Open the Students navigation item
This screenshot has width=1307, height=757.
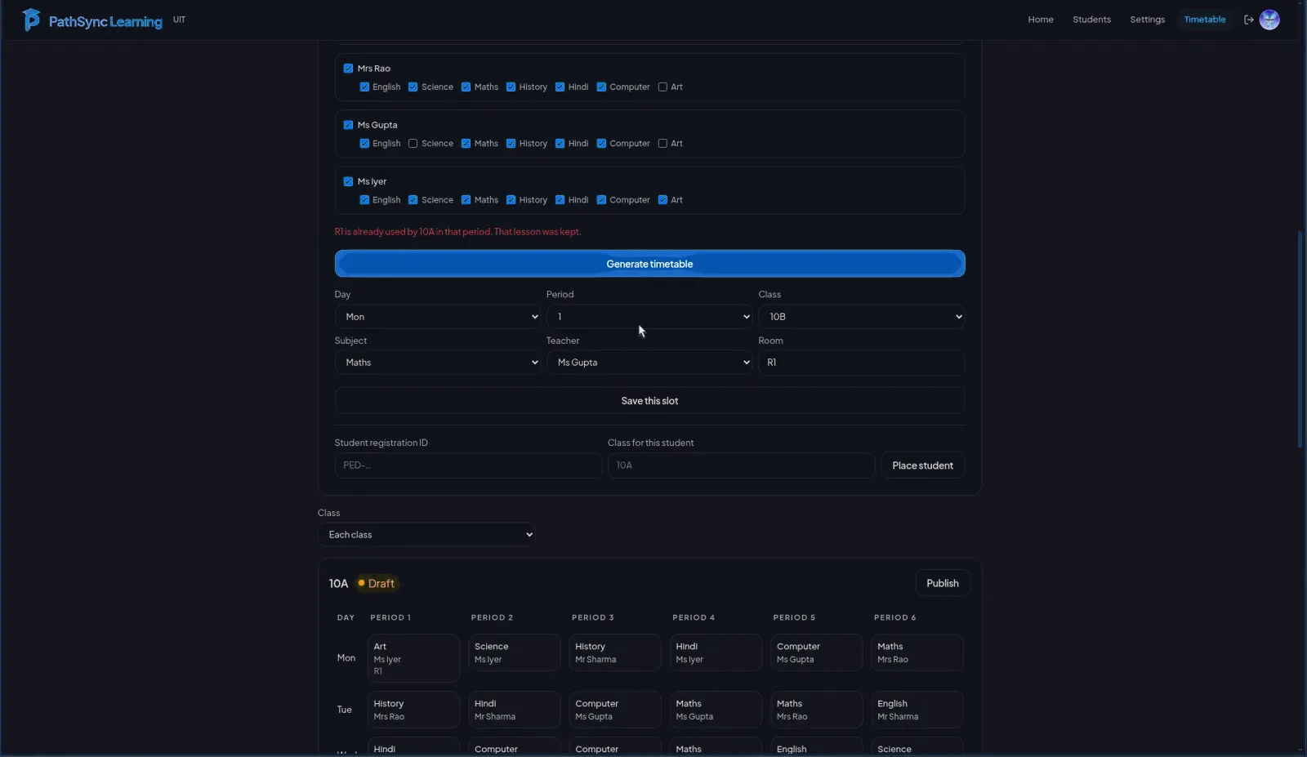(1091, 20)
